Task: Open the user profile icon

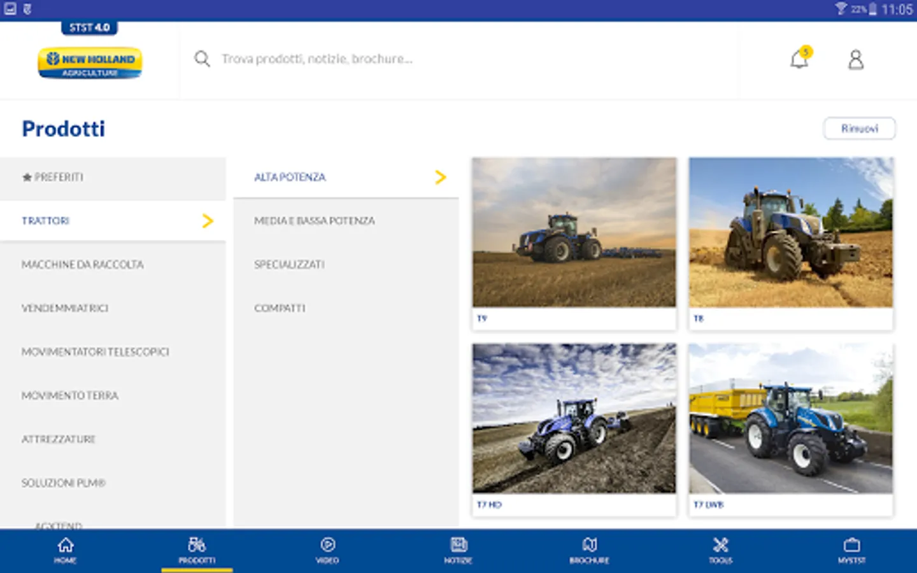Action: point(856,60)
